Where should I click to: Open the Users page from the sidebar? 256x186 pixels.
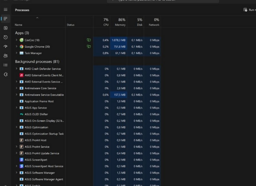(5, 55)
